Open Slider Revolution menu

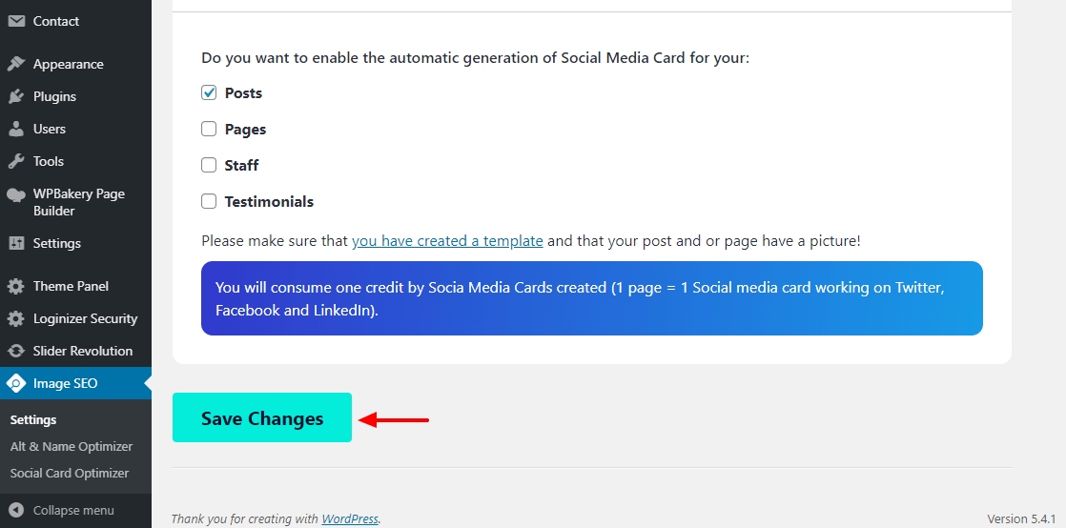tap(75, 352)
